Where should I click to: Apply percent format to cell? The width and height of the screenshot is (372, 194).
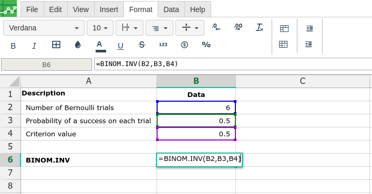[206, 45]
